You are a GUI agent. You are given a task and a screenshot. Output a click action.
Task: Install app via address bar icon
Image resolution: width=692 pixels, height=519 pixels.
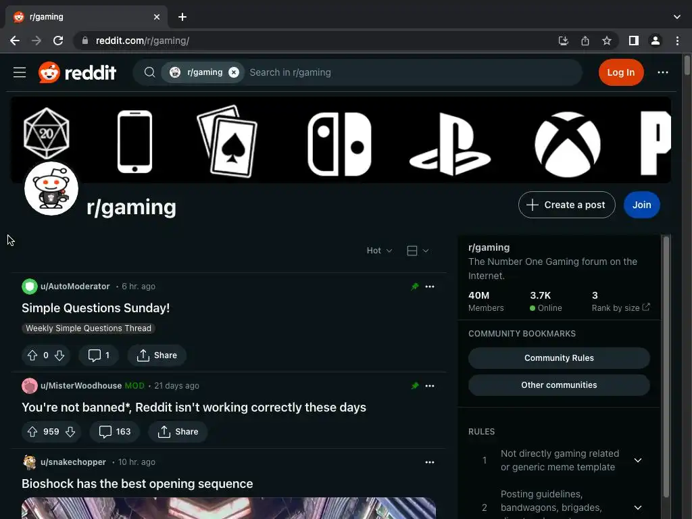(563, 41)
